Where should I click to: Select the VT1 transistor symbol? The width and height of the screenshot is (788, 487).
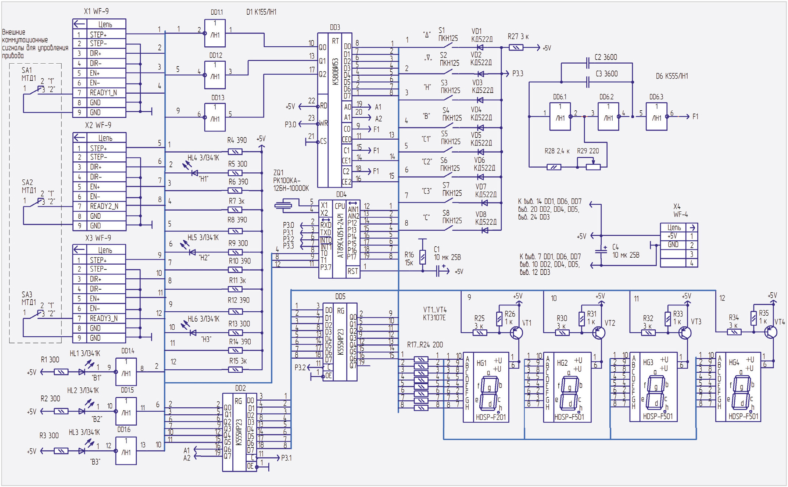pyautogui.click(x=516, y=333)
